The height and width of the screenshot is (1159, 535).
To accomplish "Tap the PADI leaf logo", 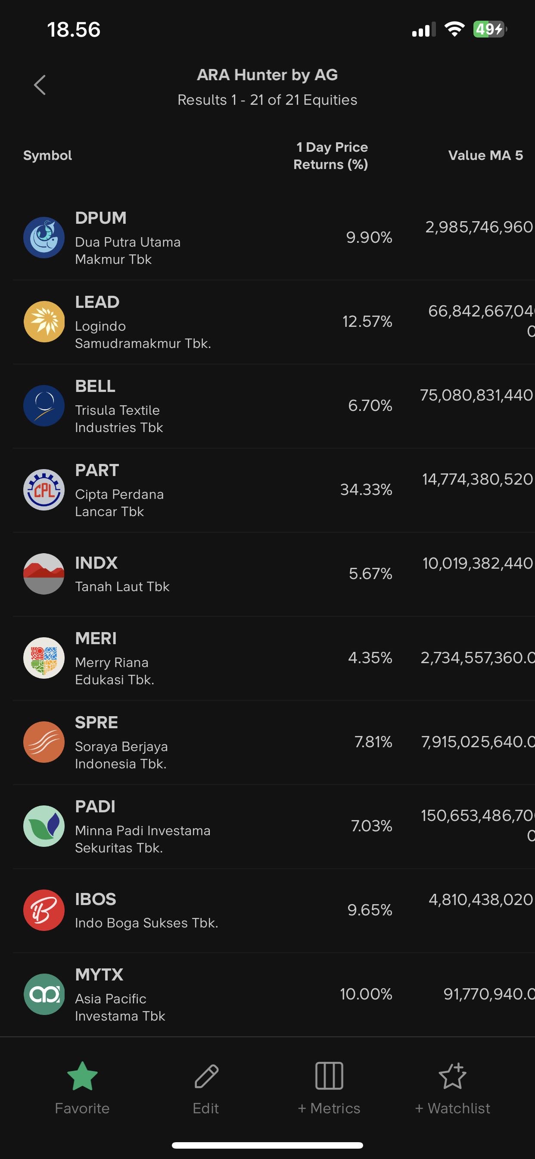I will [44, 826].
